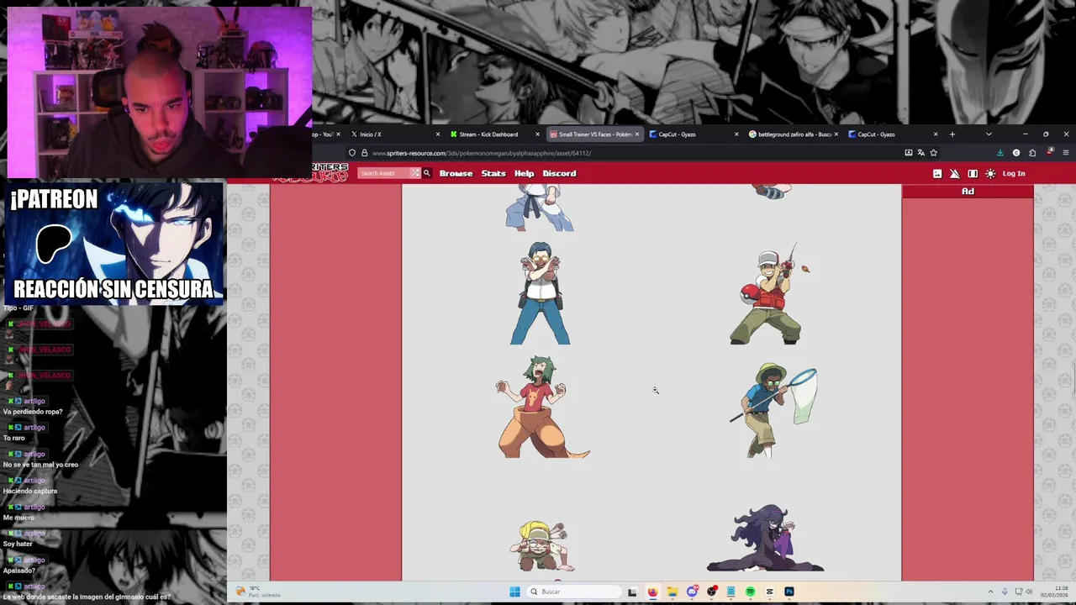This screenshot has height=605, width=1076.
Task: Open the downloads arrow icon in the browser toolbar
Action: [1000, 153]
